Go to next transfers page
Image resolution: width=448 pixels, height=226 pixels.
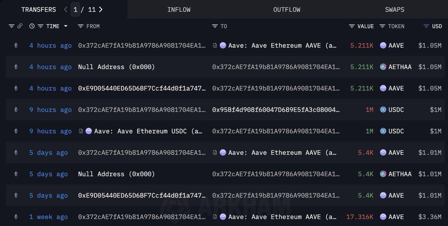[101, 10]
